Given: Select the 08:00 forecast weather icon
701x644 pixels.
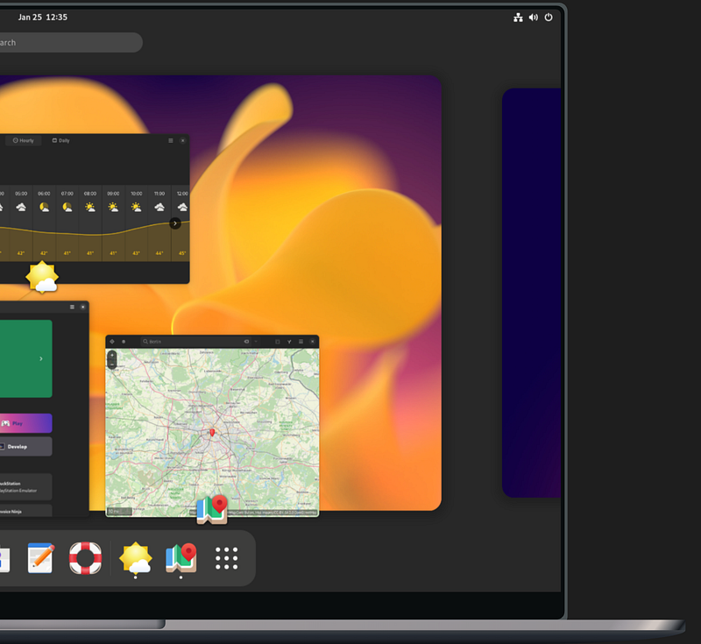Looking at the screenshot, I should coord(90,207).
